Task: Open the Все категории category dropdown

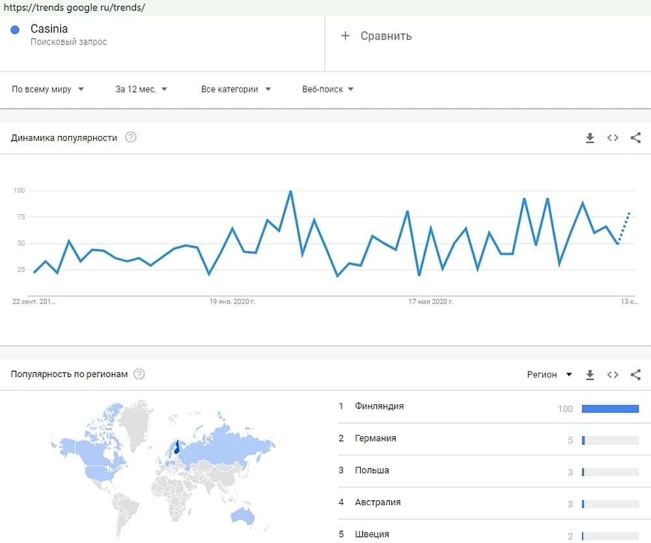Action: click(x=236, y=89)
